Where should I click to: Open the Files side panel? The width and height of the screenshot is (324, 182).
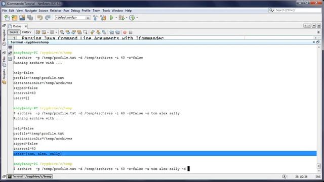(x=4, y=61)
